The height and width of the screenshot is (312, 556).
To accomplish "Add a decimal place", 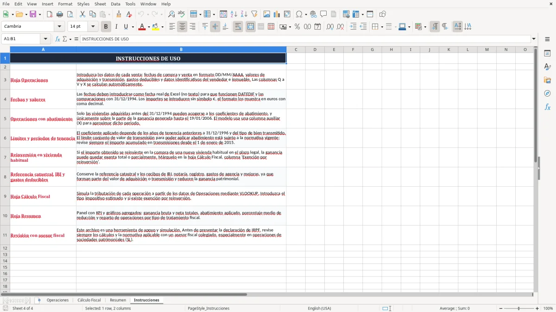I will coord(330,27).
